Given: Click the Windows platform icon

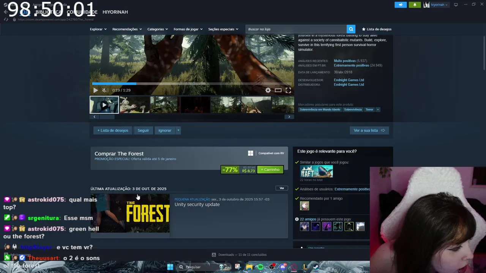Looking at the screenshot, I should (251, 153).
